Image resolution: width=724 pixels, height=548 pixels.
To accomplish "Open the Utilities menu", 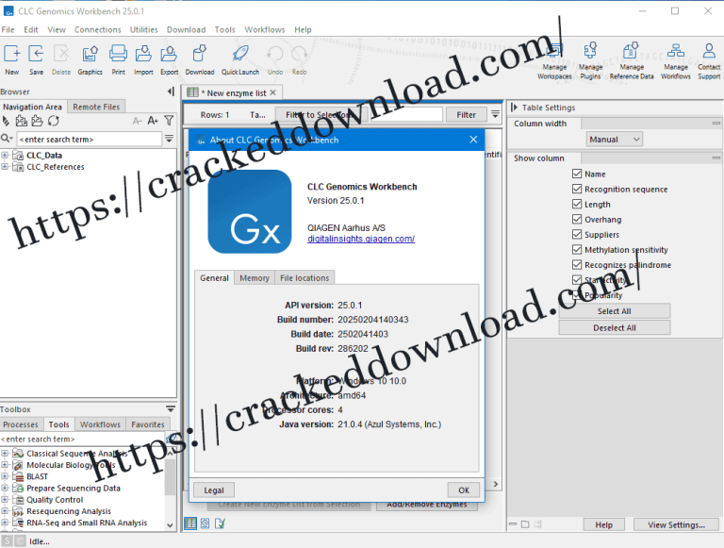I will pos(143,29).
